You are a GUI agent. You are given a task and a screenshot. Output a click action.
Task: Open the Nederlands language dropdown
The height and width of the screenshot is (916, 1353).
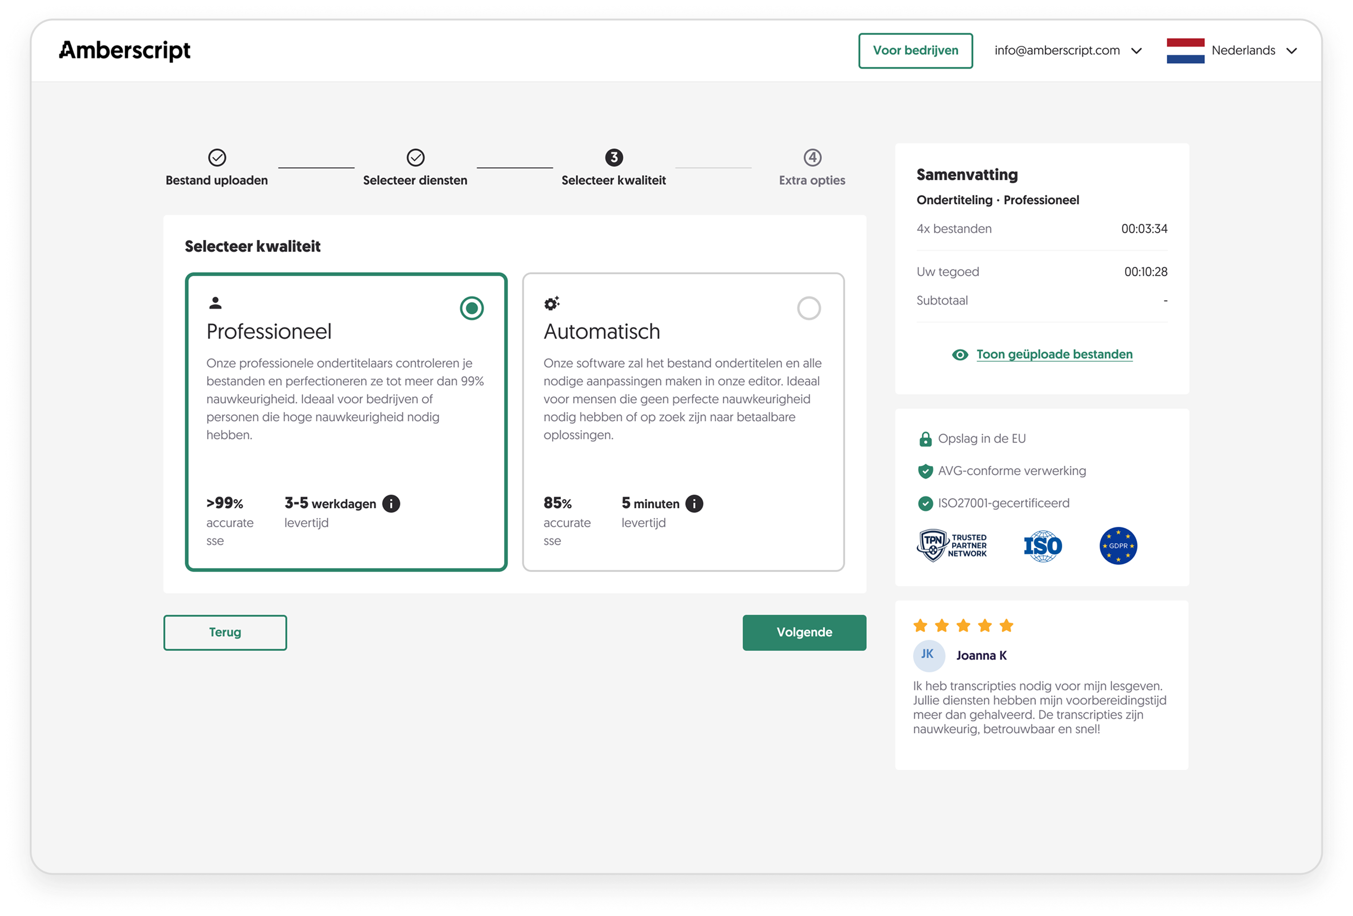(x=1251, y=51)
